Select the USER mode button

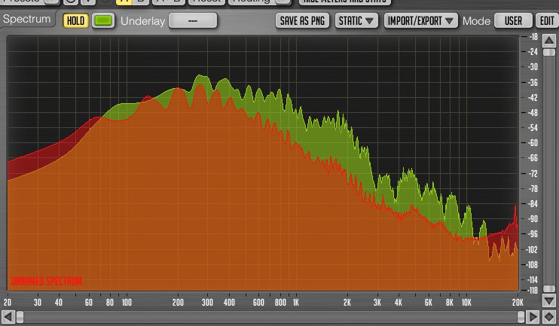[513, 20]
